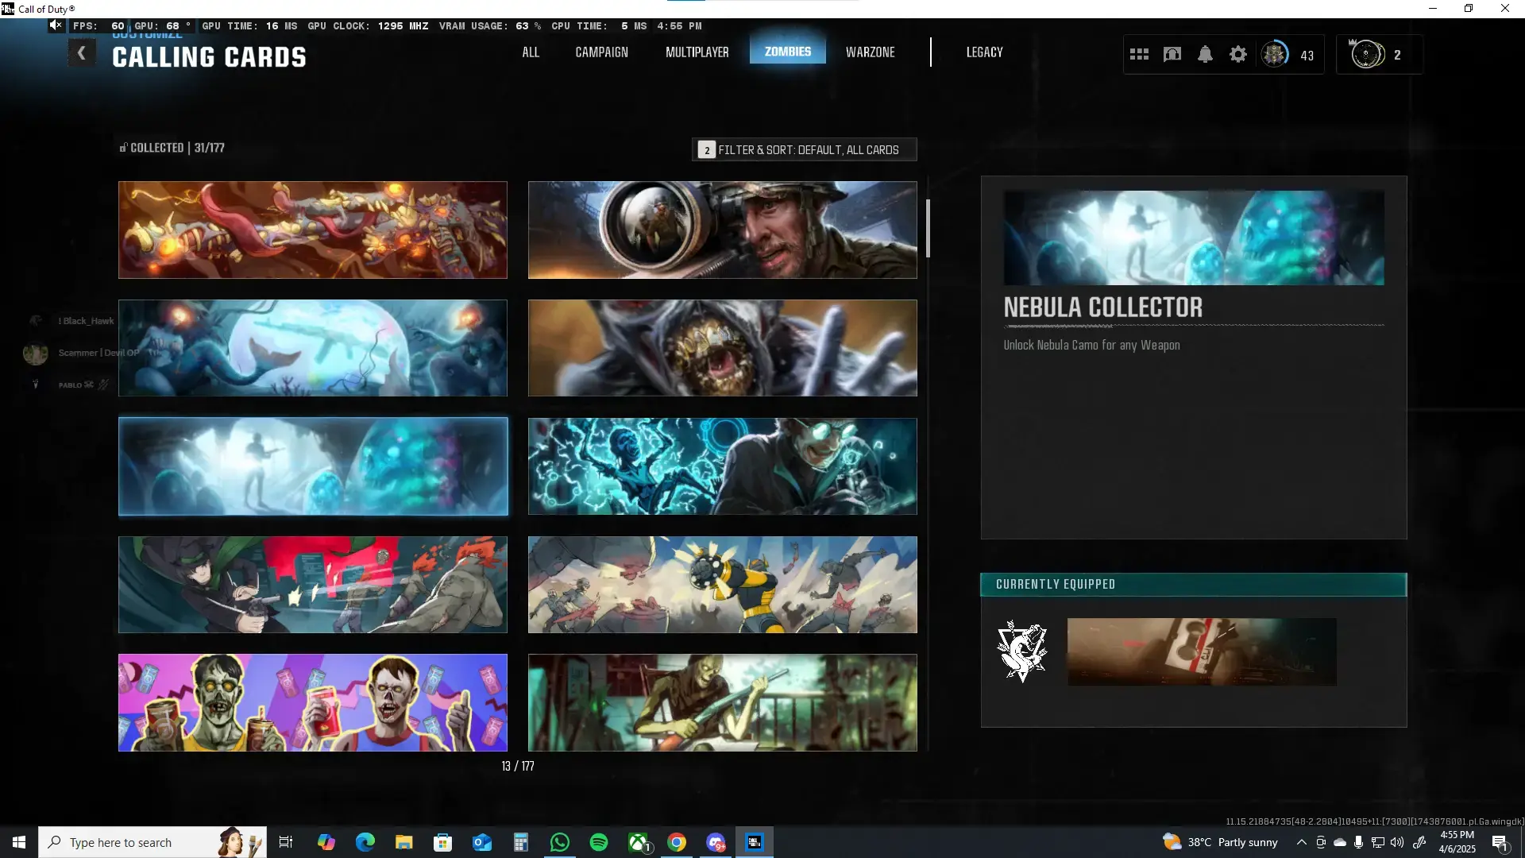The image size is (1525, 858).
Task: Click the party icon showing 2
Action: (1368, 54)
